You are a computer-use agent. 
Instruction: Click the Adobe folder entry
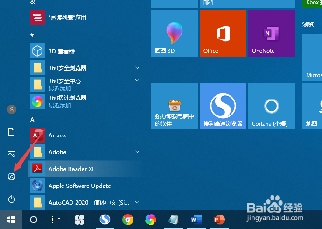(85, 152)
